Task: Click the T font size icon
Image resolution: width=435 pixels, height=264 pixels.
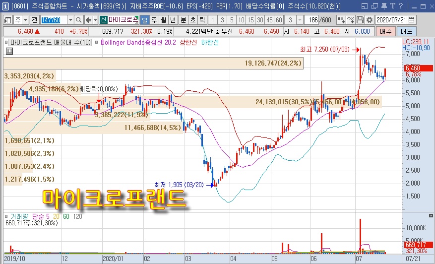Action: coord(392,6)
